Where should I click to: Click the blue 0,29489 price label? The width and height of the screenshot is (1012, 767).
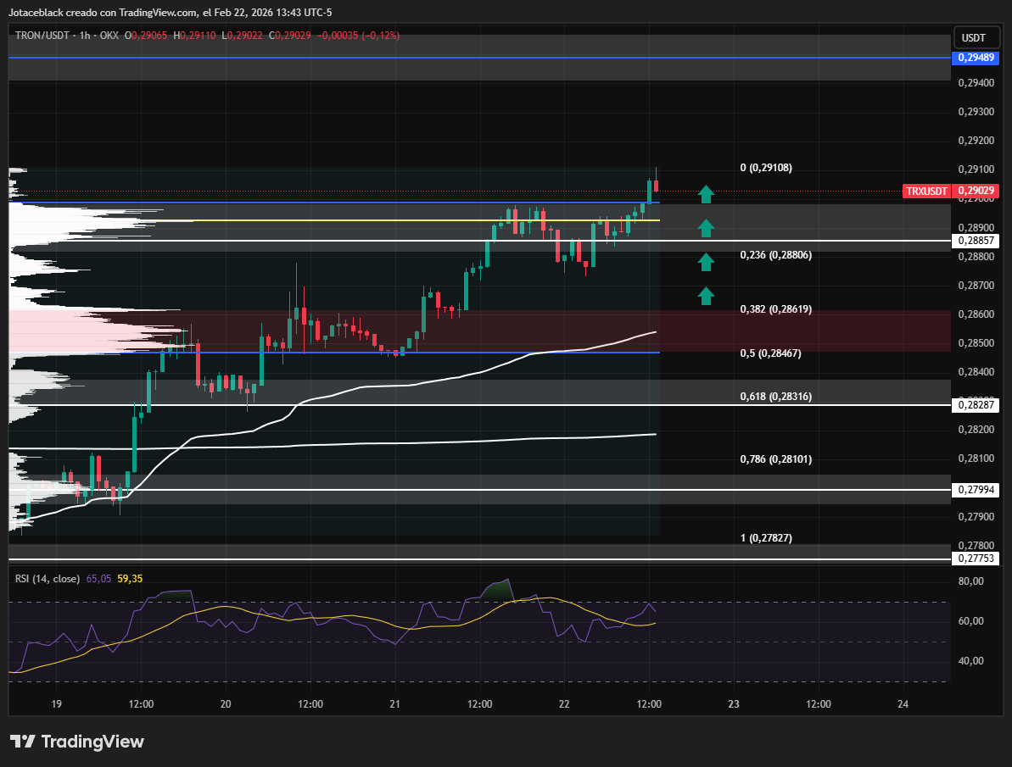coord(976,58)
